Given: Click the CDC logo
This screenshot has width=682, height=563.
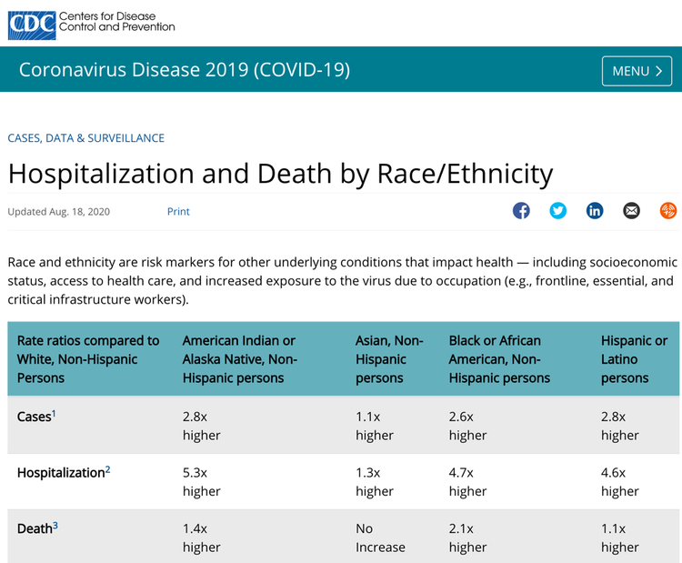Looking at the screenshot, I should (x=31, y=23).
